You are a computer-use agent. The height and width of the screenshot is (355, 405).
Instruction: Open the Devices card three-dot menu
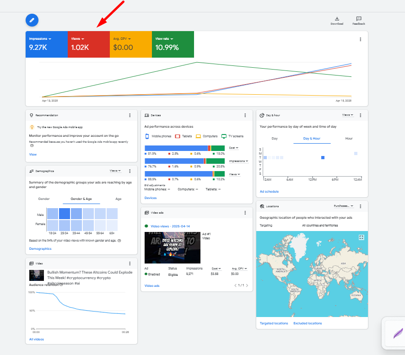click(x=245, y=115)
